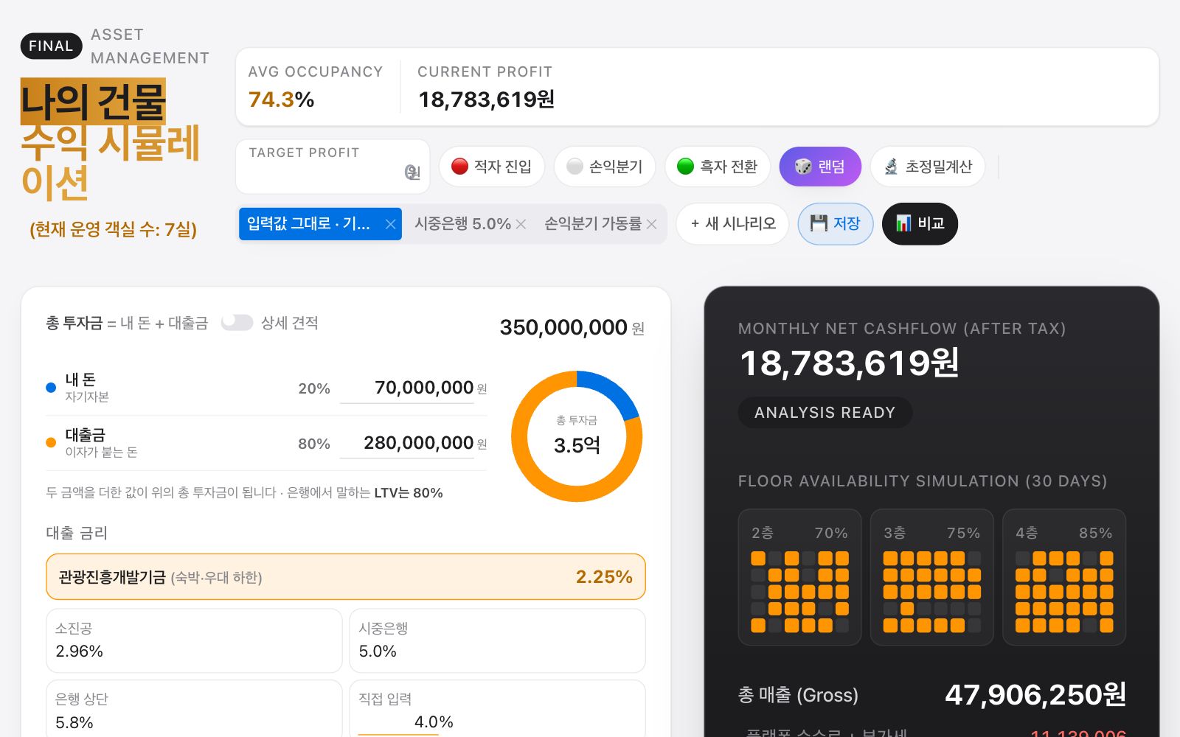The width and height of the screenshot is (1180, 737).
Task: Click the 80% share beside 대출금
Action: [x=314, y=444]
